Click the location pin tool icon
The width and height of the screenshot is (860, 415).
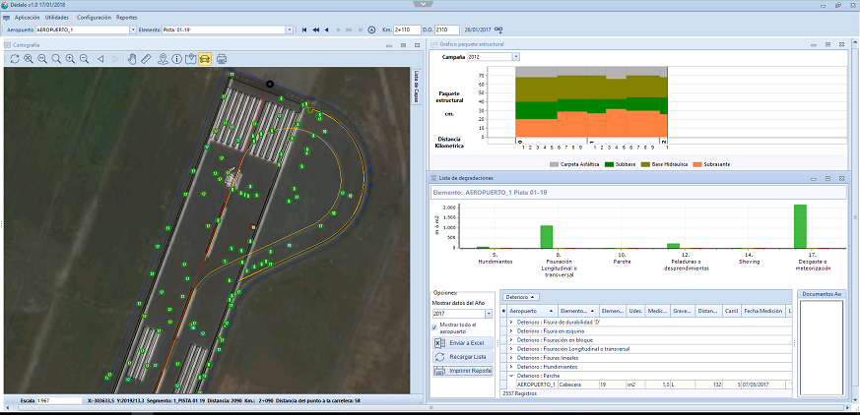pos(162,59)
